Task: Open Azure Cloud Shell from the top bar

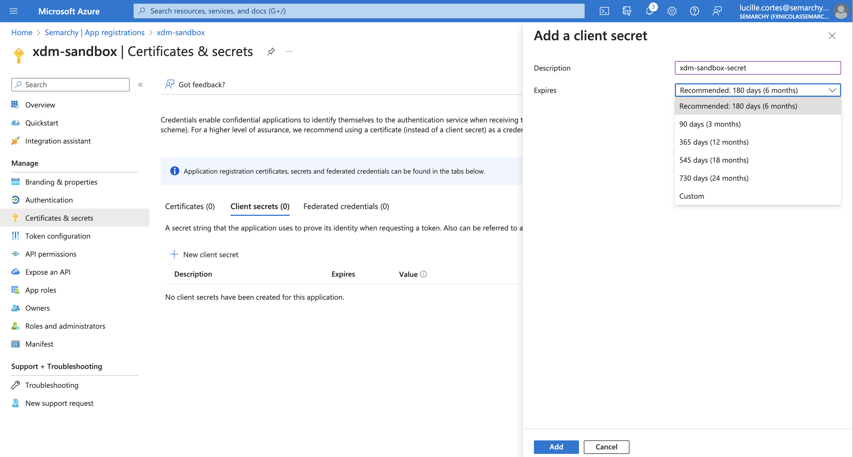Action: [x=604, y=11]
